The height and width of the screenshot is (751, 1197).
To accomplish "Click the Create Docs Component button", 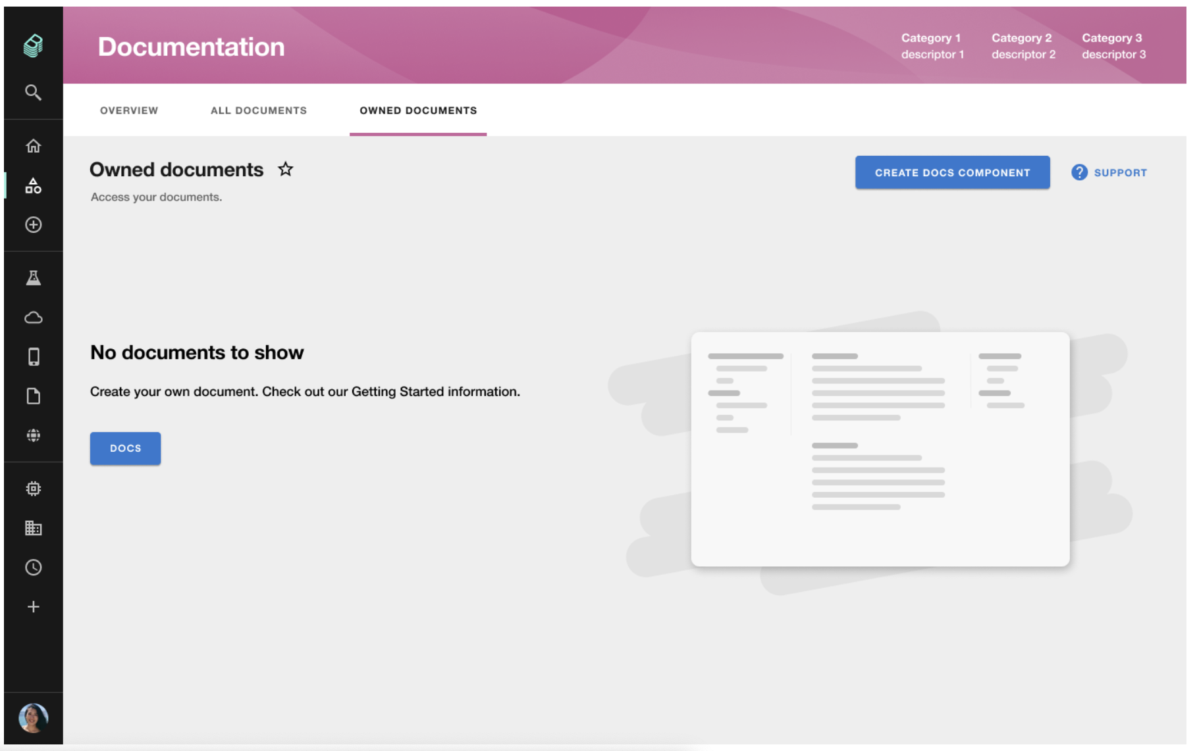I will 952,172.
